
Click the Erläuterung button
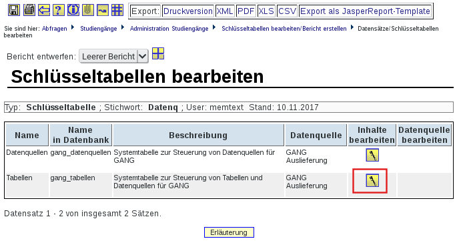click(229, 232)
